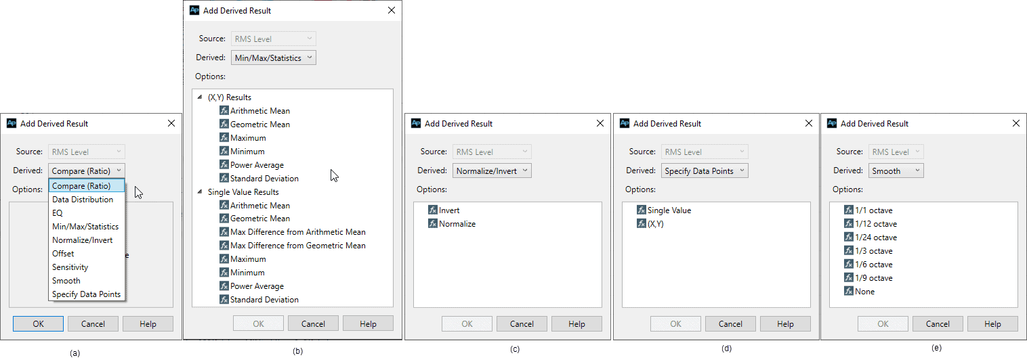
Task: Choose Data Distribution from the open list
Action: coord(83,200)
